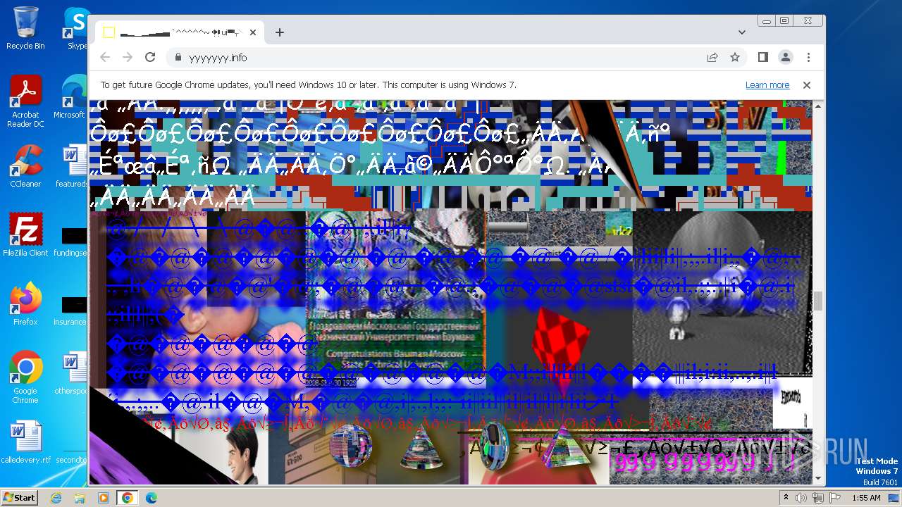Go forward with the browser forward arrow
Screen dimensions: 902x507
pyautogui.click(x=128, y=57)
